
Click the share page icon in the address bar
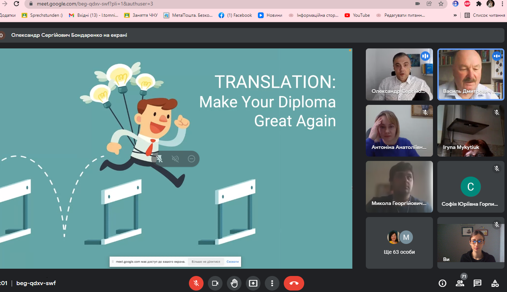point(429,4)
